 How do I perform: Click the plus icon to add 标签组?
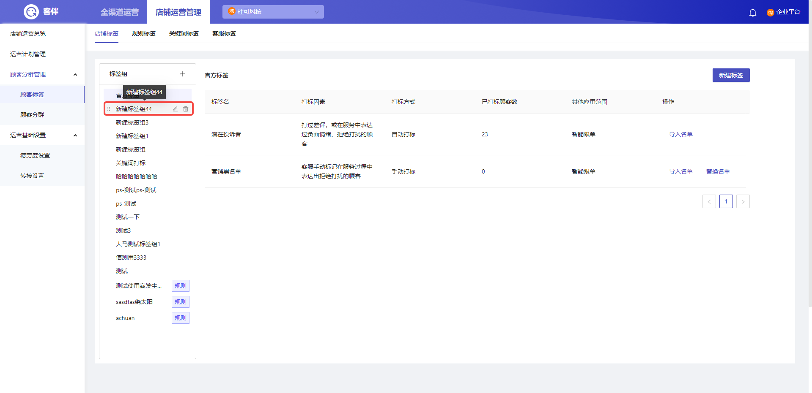(183, 74)
